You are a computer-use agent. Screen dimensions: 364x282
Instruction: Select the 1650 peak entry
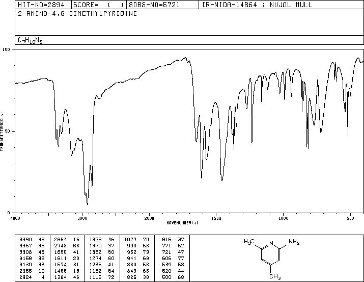pos(61,252)
